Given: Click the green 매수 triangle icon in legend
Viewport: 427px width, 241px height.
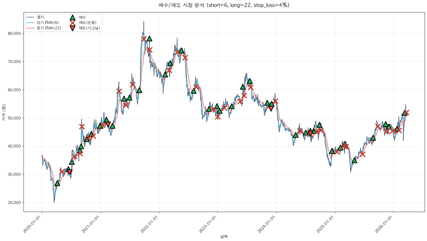Looking at the screenshot, I should click(72, 17).
